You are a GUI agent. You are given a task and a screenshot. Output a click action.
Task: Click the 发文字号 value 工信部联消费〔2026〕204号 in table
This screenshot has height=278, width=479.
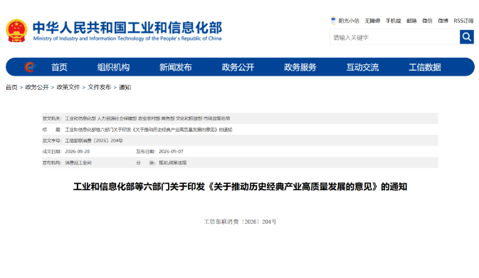coord(94,140)
